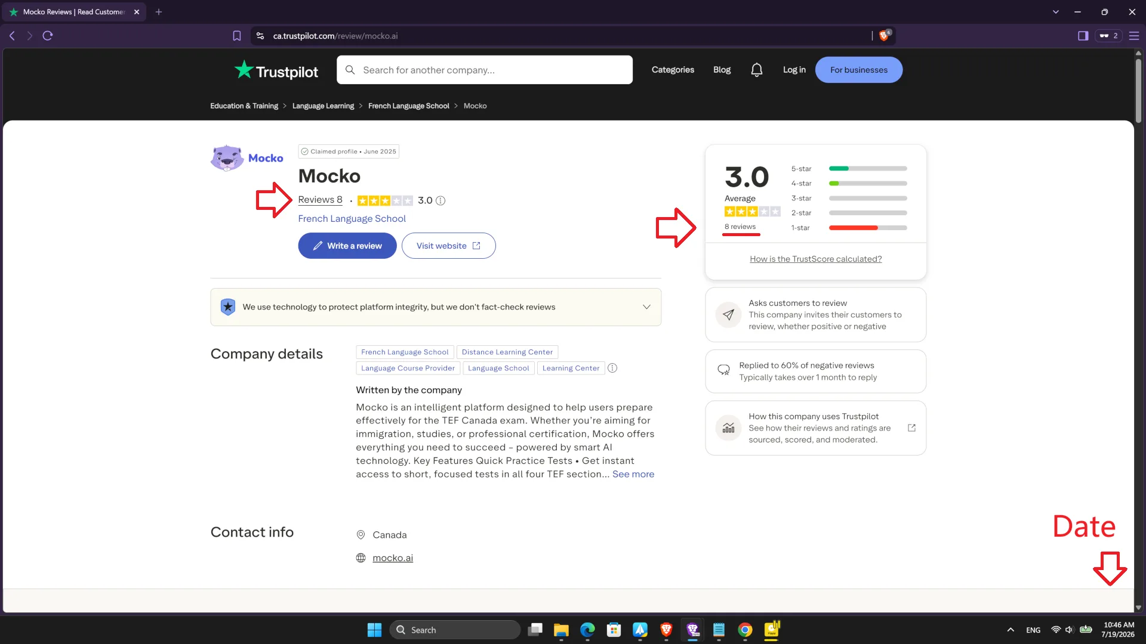Open notifications bell icon
Viewport: 1146px width, 644px height.
point(756,70)
